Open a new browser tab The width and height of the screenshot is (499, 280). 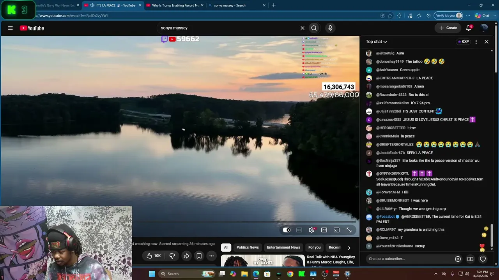coord(274,5)
